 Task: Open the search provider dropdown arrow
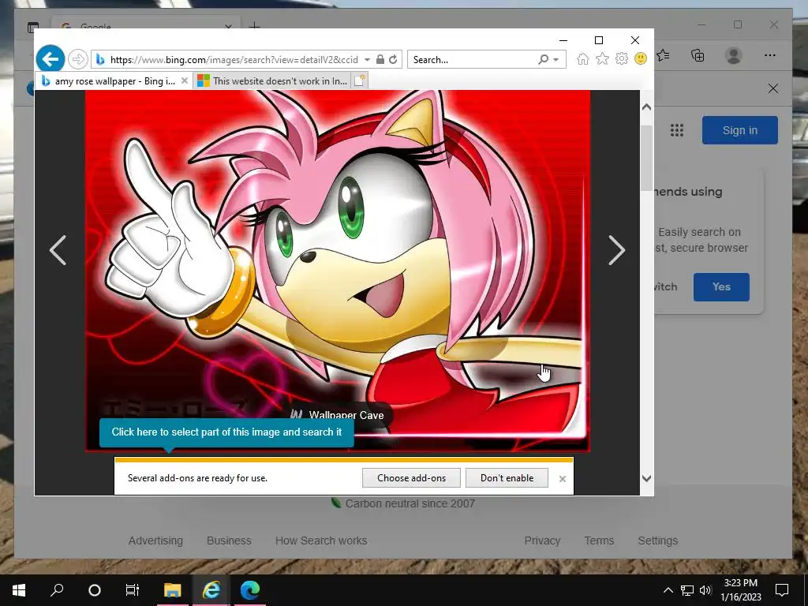point(556,60)
